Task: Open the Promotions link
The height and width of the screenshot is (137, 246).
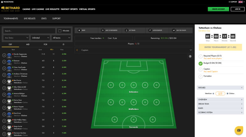Action: 8,2
